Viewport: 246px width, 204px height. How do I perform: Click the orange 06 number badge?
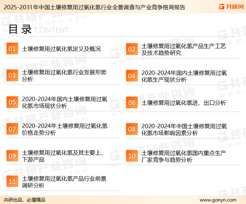[132, 103]
